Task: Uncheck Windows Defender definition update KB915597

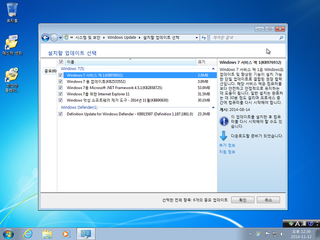Action: [x=60, y=114]
